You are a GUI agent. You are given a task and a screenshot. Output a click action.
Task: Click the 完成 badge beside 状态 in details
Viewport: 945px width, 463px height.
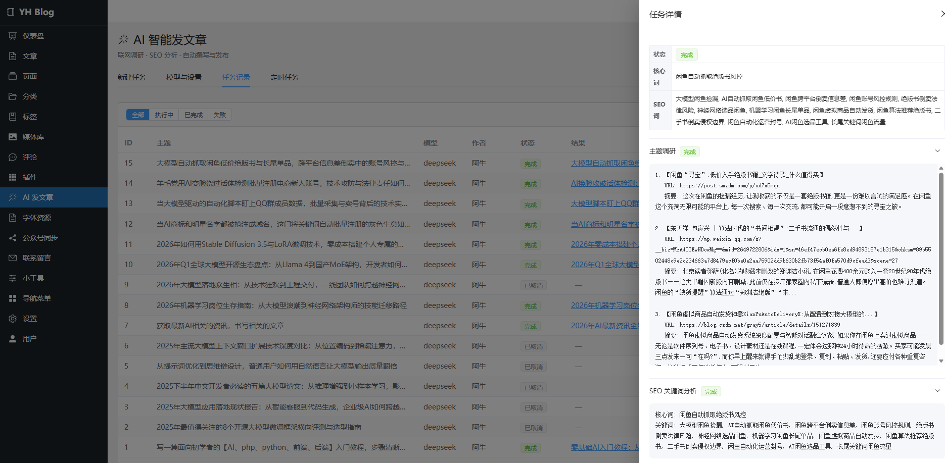click(687, 55)
